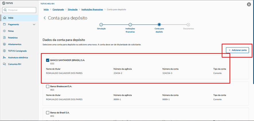Open Início in the sidebar

19,18
